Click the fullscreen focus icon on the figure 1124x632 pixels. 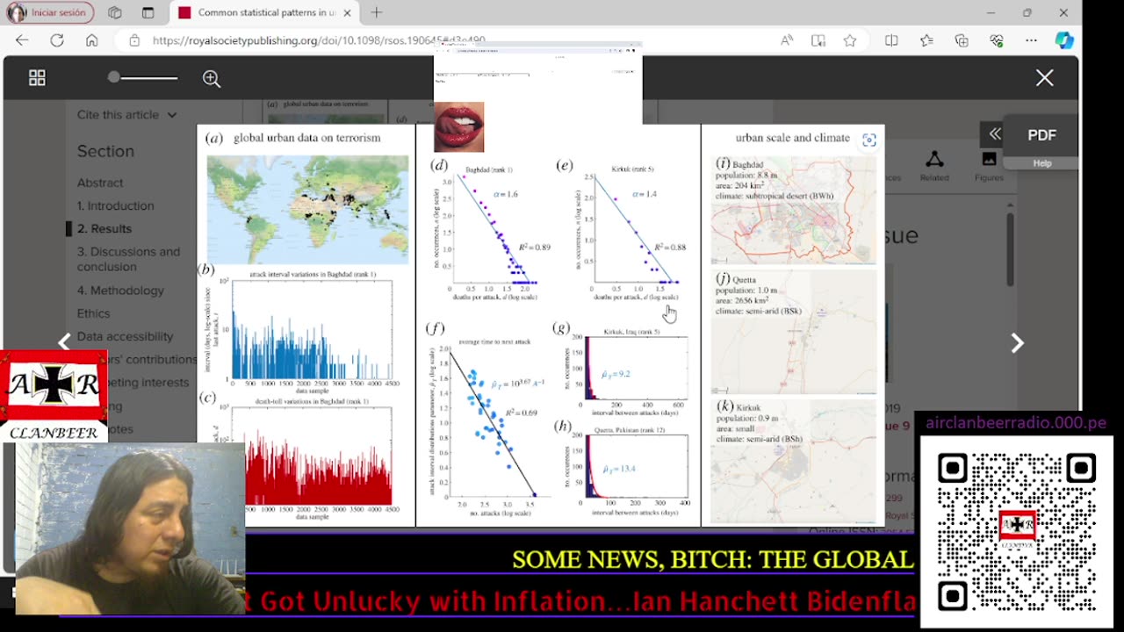pos(869,140)
